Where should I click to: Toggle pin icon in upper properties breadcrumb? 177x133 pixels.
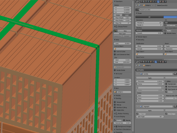[x=137, y=5]
